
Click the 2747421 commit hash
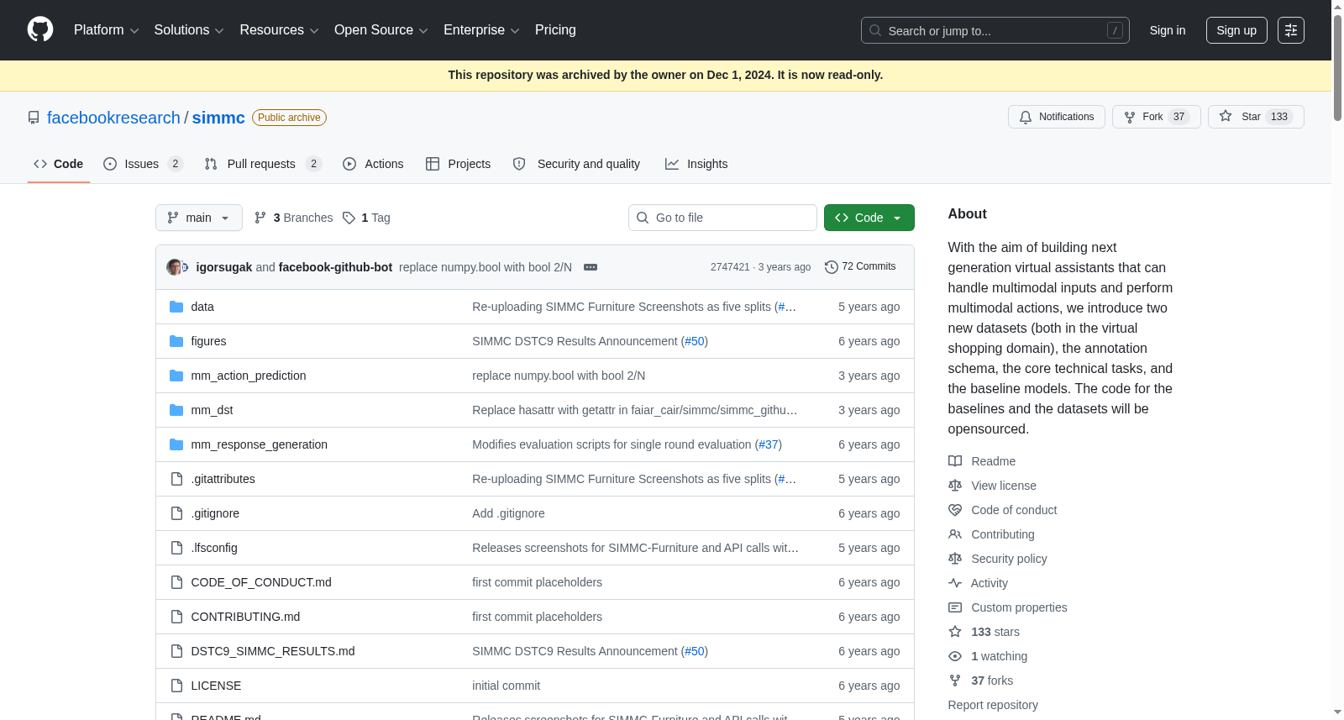[730, 267]
